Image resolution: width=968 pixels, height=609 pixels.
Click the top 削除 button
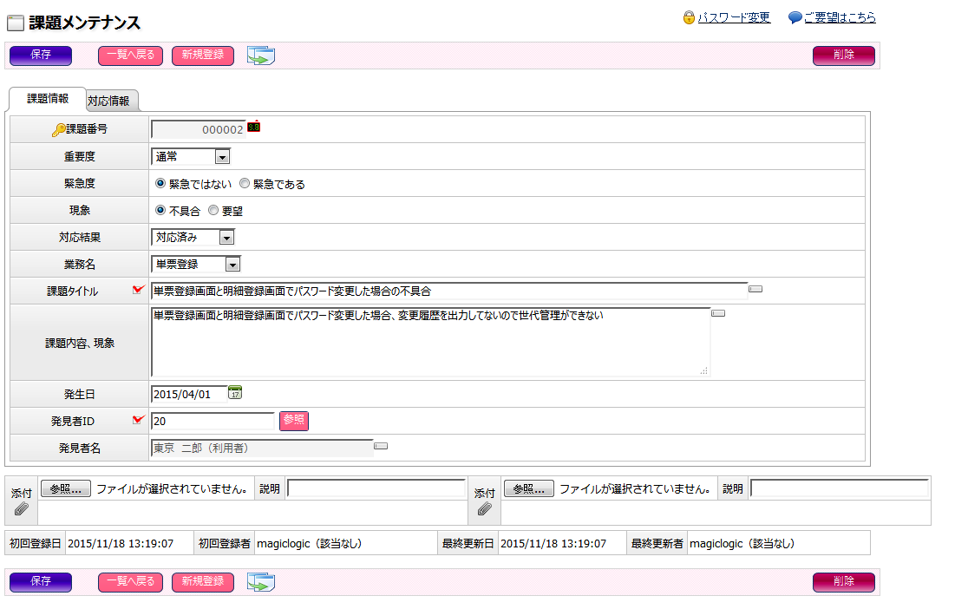843,56
